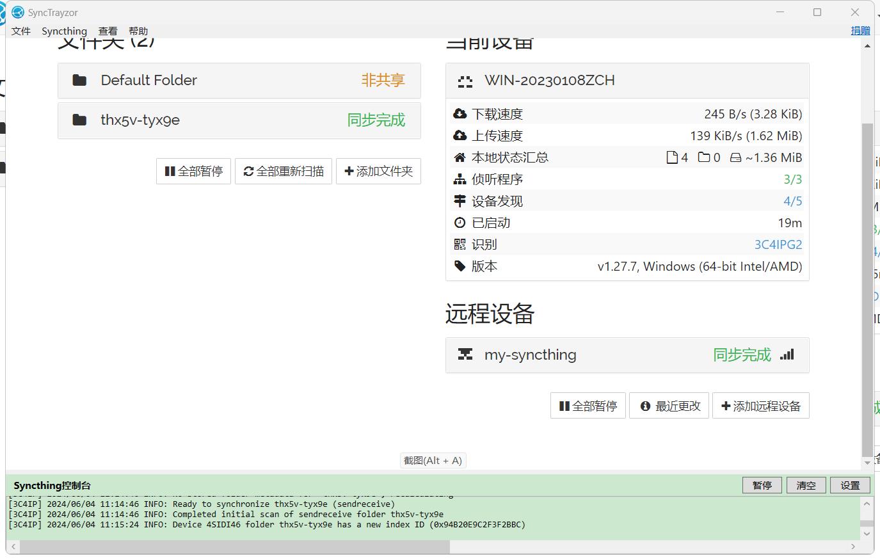Click the my-syncthing connection signal bars icon
This screenshot has width=880, height=560.
click(x=787, y=354)
